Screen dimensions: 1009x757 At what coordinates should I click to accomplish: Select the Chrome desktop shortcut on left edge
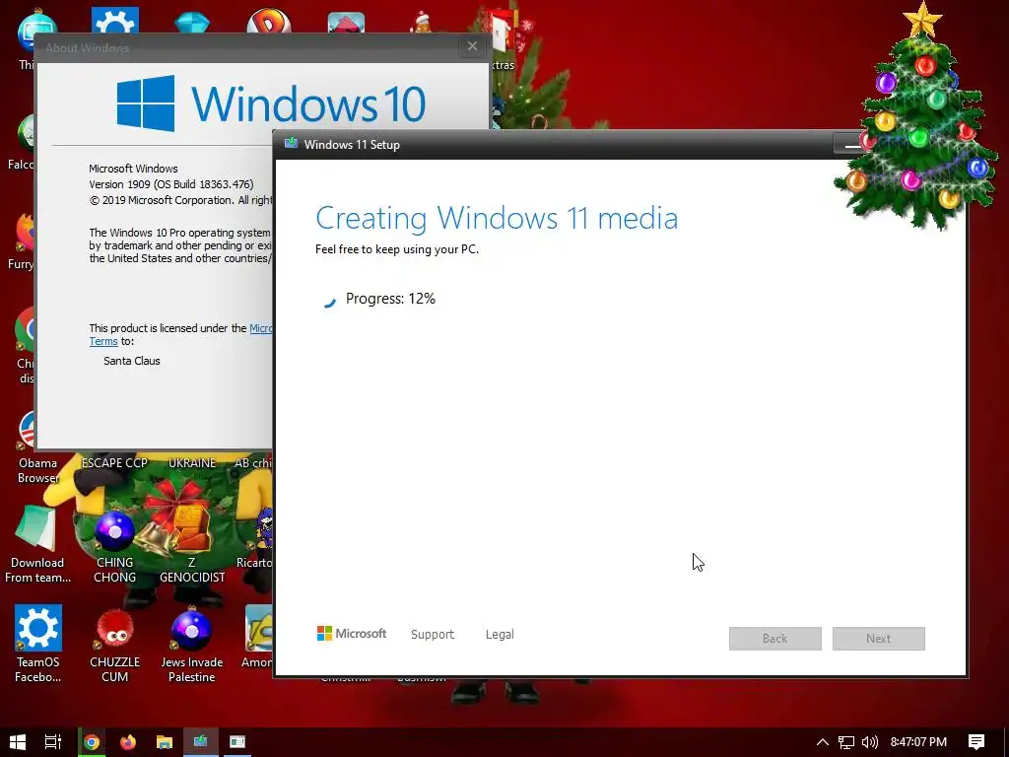coord(26,346)
